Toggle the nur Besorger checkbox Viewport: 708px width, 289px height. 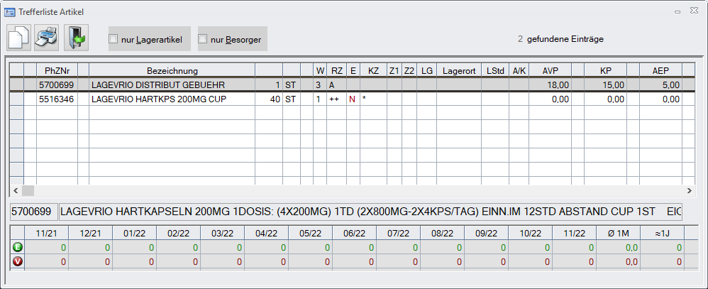[203, 39]
